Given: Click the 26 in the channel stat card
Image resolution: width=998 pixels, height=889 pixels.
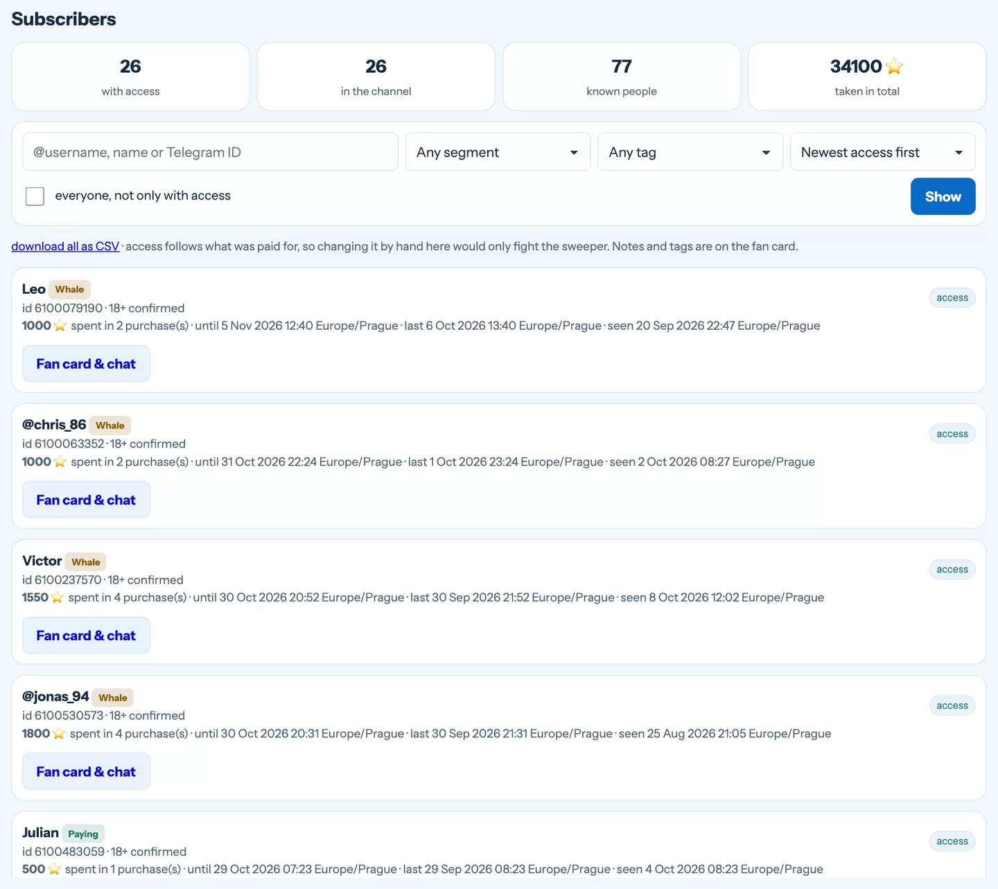Looking at the screenshot, I should coord(376,76).
